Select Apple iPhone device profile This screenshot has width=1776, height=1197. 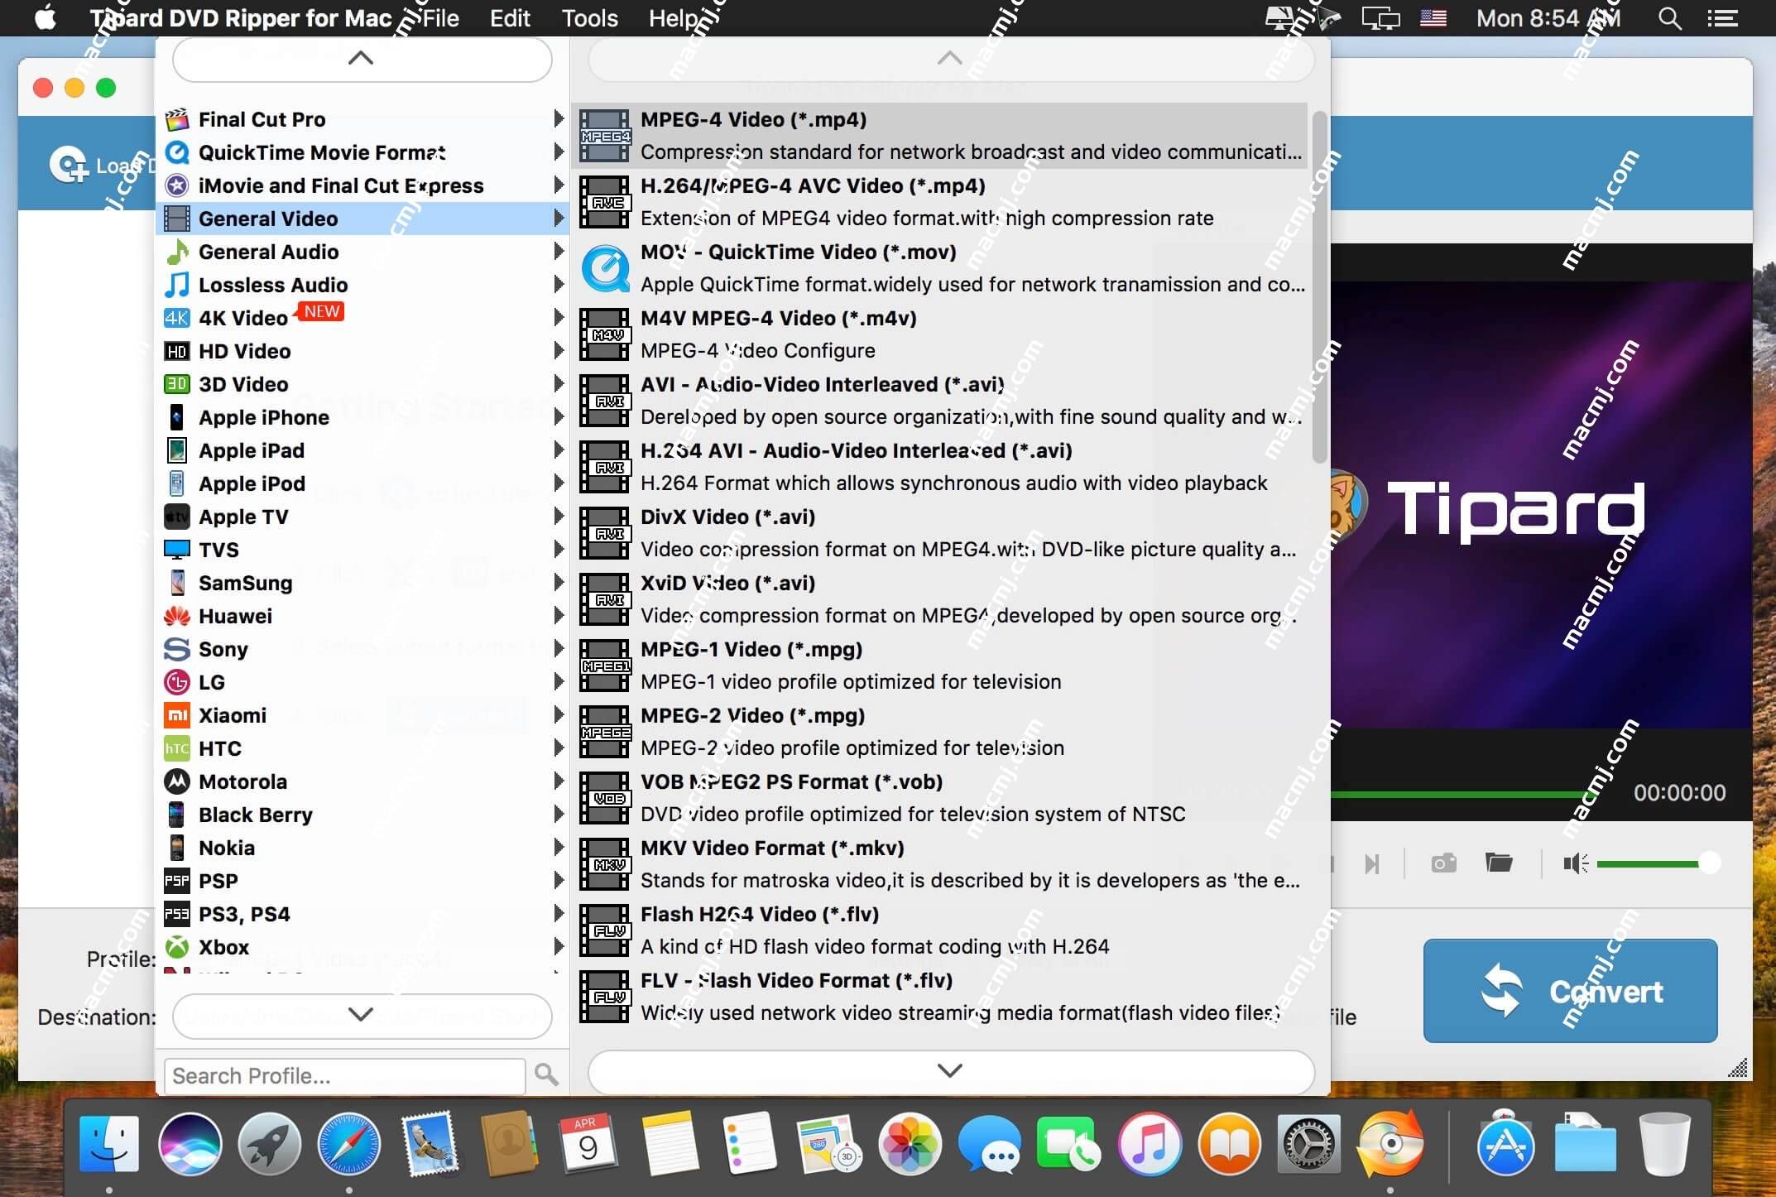(x=262, y=417)
